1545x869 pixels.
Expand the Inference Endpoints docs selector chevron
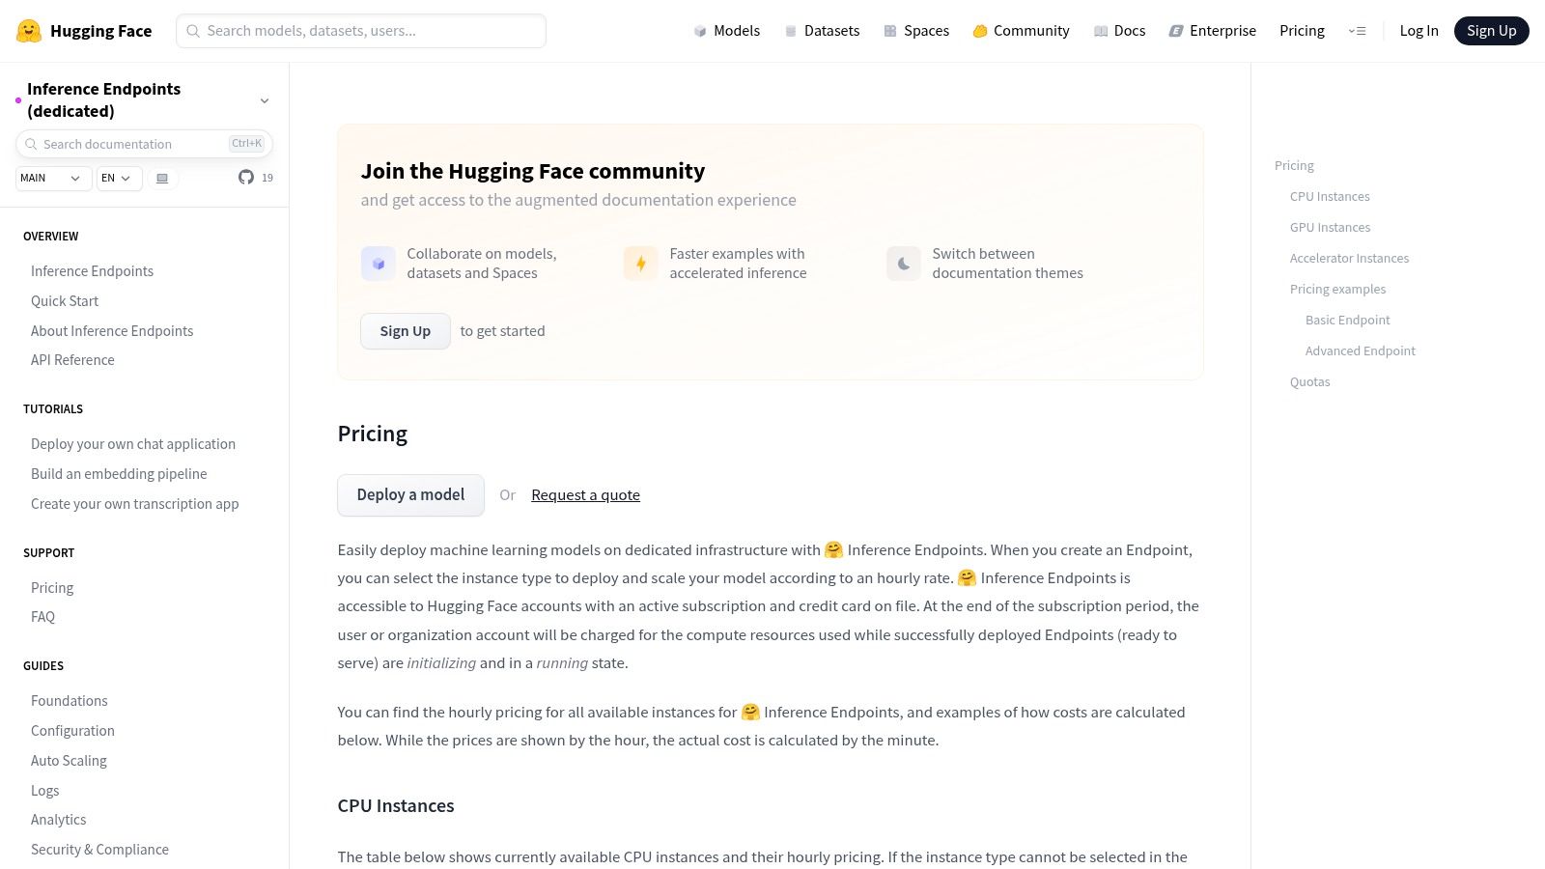(x=265, y=100)
